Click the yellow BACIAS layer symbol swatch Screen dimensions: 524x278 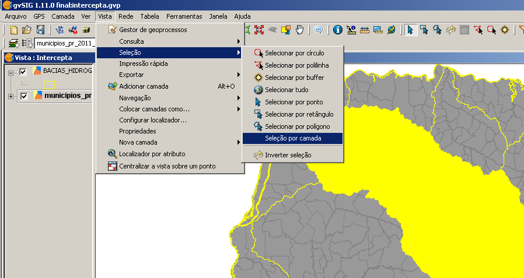pos(48,85)
